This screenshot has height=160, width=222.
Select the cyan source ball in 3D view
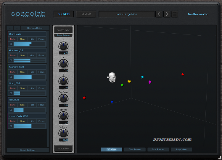coord(142,77)
